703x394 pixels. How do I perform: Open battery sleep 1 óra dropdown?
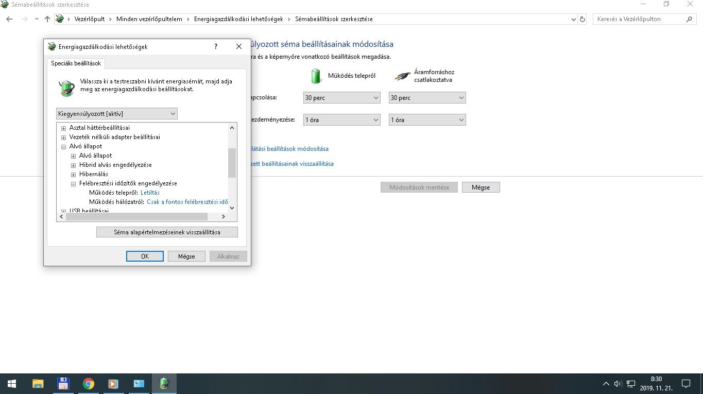(341, 120)
